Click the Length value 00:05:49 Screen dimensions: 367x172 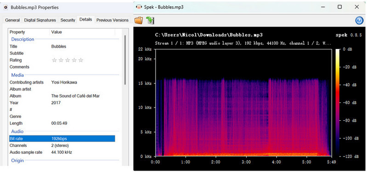(x=59, y=124)
